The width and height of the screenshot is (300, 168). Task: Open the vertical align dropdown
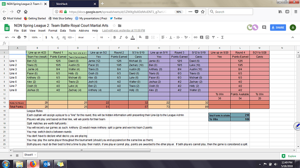(x=172, y=37)
